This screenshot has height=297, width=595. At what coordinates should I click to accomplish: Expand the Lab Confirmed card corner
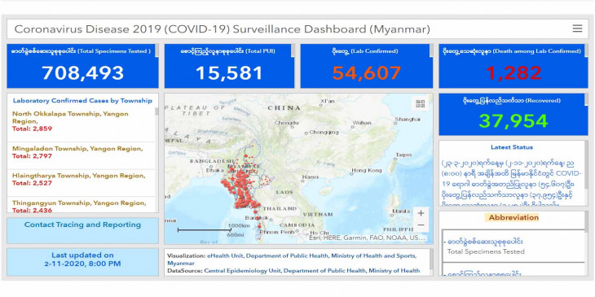click(x=430, y=50)
